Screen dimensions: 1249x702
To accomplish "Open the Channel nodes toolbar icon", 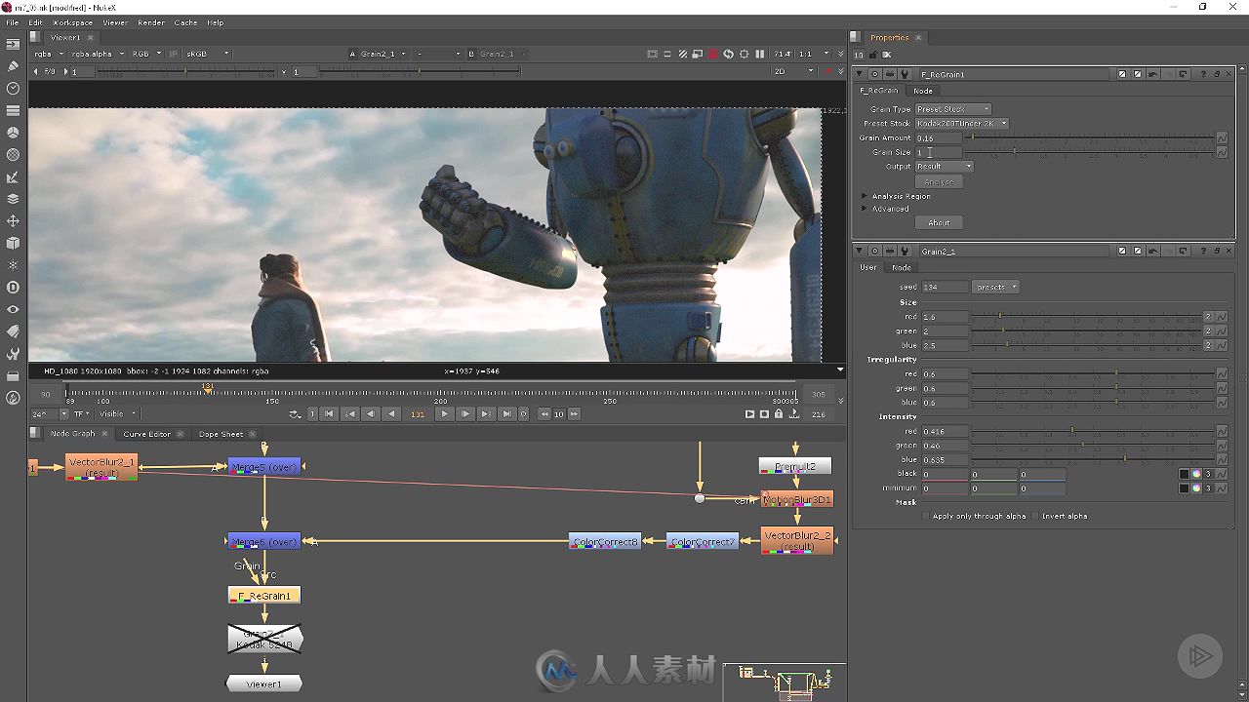I will 13,110.
